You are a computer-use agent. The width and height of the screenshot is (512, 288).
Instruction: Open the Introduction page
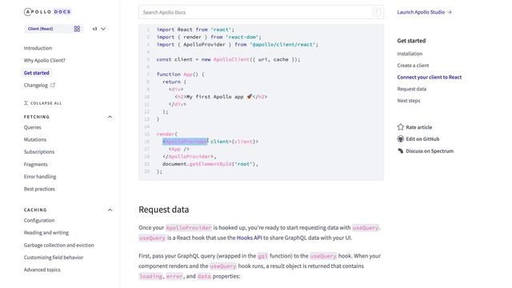[x=38, y=48]
